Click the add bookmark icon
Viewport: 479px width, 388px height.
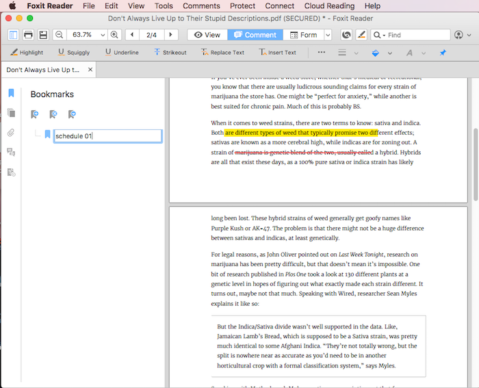coord(35,114)
